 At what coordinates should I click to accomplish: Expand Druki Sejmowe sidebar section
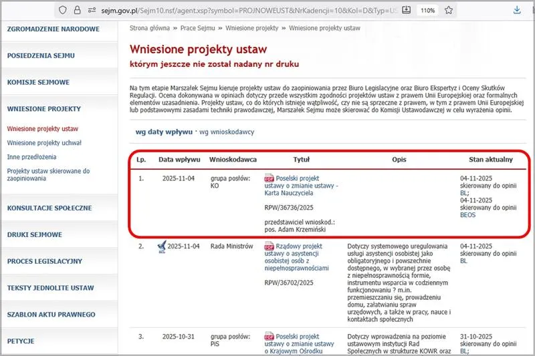(x=35, y=234)
